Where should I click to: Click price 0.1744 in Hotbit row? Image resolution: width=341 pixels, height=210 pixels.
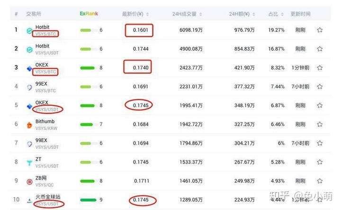(x=141, y=49)
